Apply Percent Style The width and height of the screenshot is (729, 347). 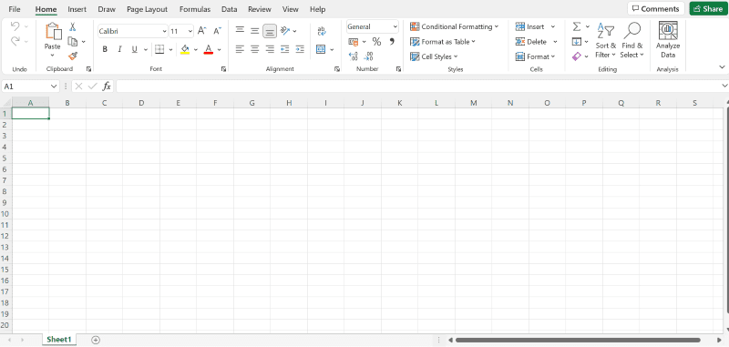(376, 42)
